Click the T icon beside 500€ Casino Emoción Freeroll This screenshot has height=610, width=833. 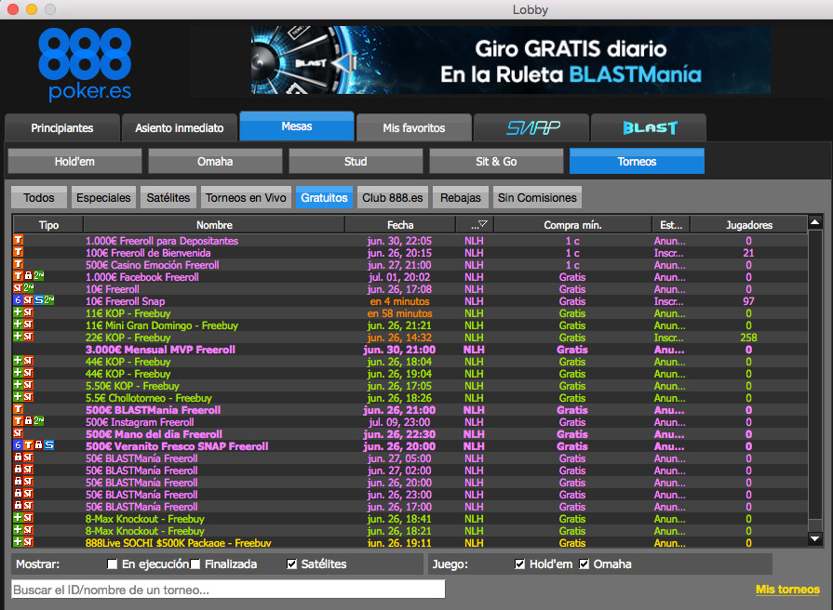pyautogui.click(x=18, y=264)
